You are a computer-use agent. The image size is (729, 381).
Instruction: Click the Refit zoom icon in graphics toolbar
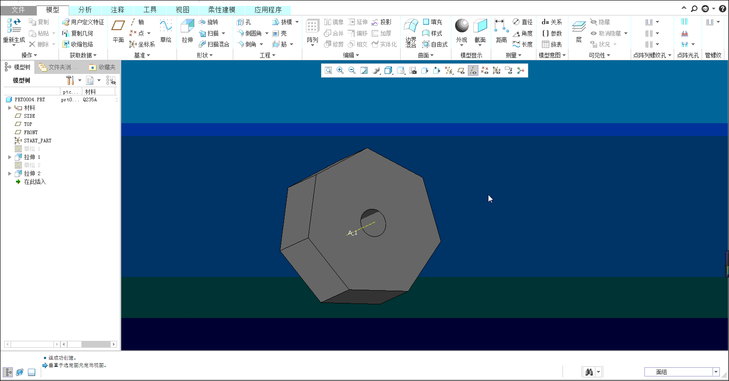coord(328,70)
